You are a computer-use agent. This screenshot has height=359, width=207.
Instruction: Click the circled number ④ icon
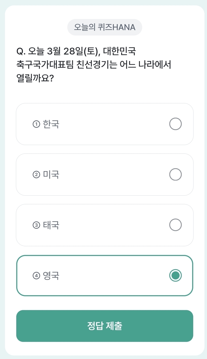[x=36, y=276]
